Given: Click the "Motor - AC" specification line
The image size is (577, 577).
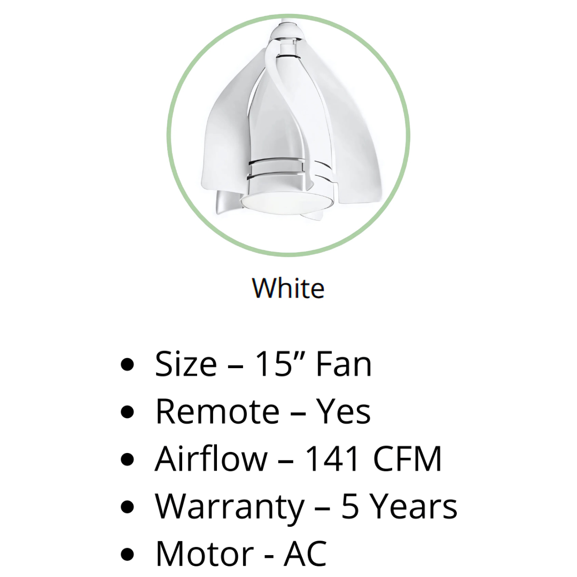Looking at the screenshot, I should [241, 553].
